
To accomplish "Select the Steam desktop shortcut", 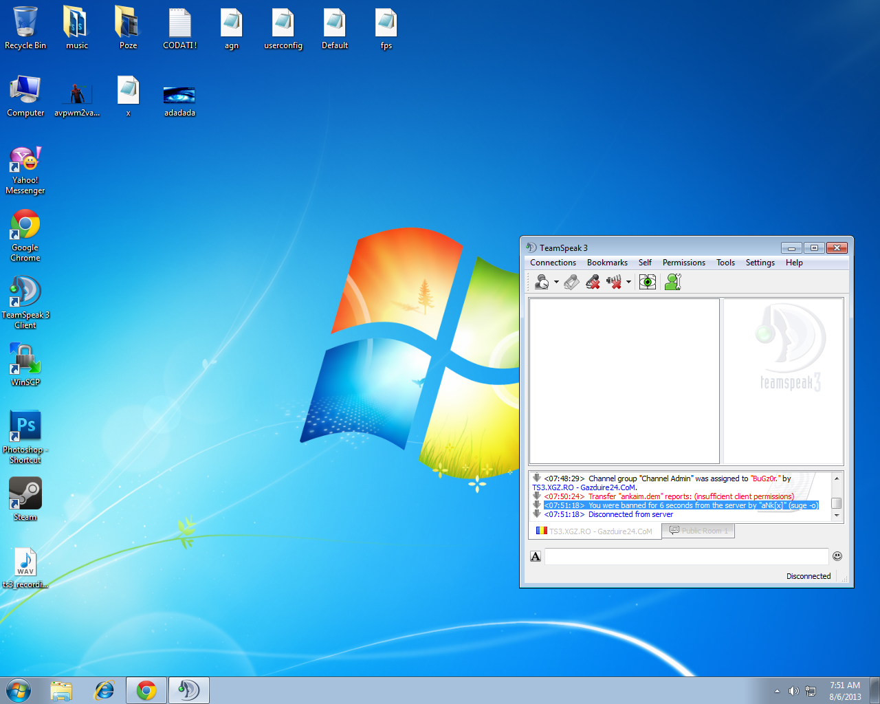I will click(x=25, y=499).
